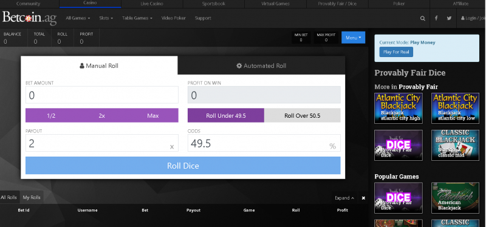Open the Poker top tab
486x227 pixels.
399,4
